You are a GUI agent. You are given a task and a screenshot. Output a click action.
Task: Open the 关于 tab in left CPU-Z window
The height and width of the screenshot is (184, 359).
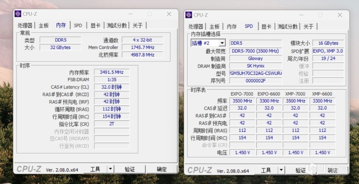click(x=138, y=25)
